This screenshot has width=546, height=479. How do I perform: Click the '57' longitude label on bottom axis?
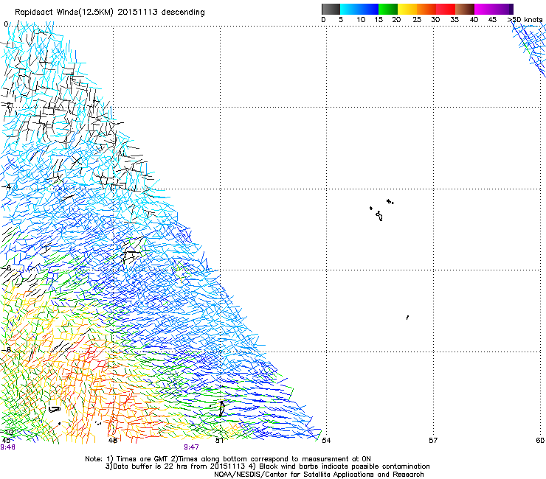point(433,441)
